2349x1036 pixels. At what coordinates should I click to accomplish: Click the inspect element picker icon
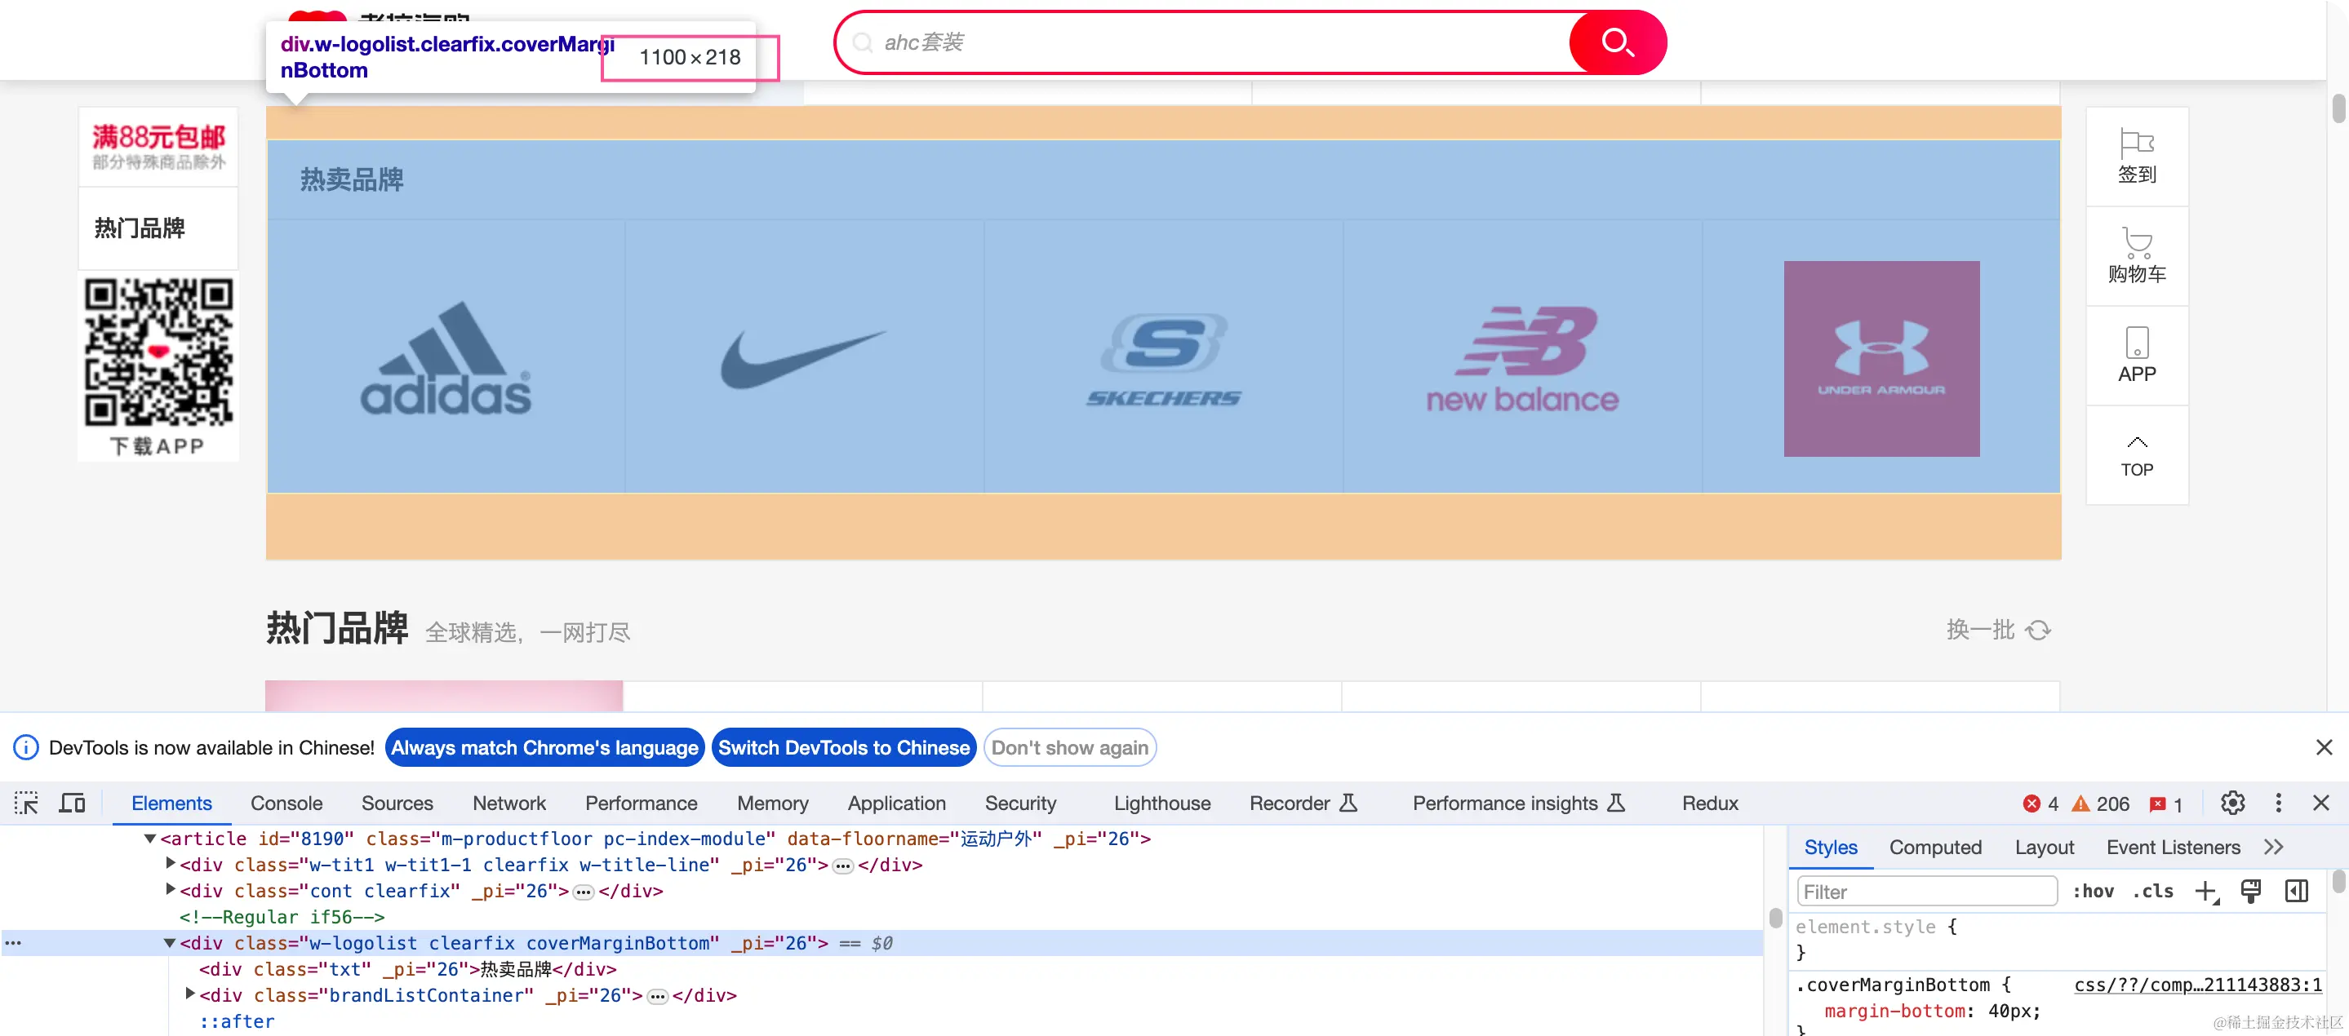tap(26, 803)
